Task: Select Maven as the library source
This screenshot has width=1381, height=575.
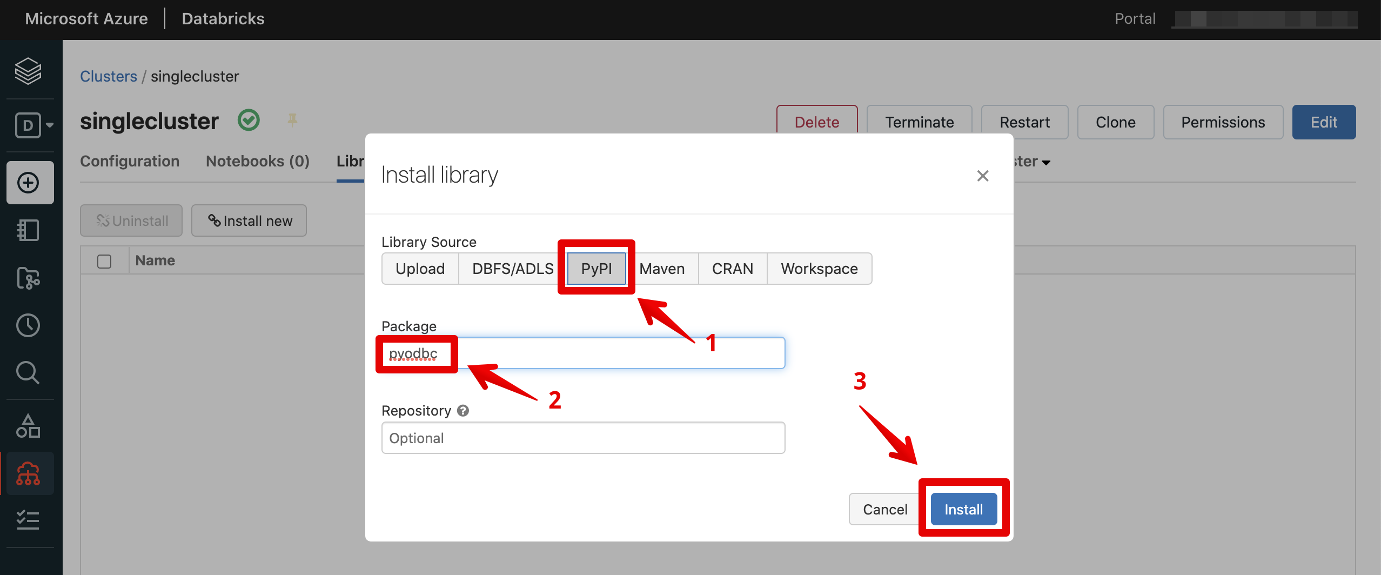Action: coord(662,269)
